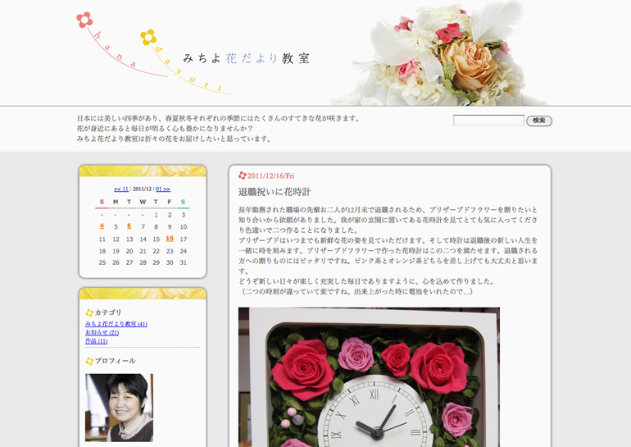Click the yellow flower icon beside プロフィール

click(x=89, y=361)
